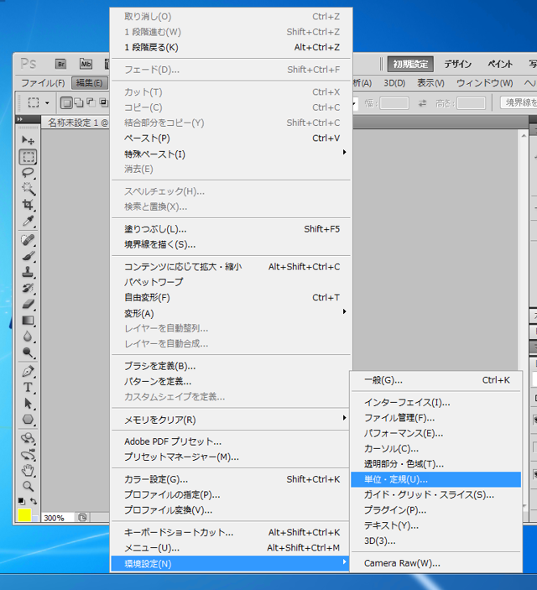Select the Gradient tool

click(28, 321)
